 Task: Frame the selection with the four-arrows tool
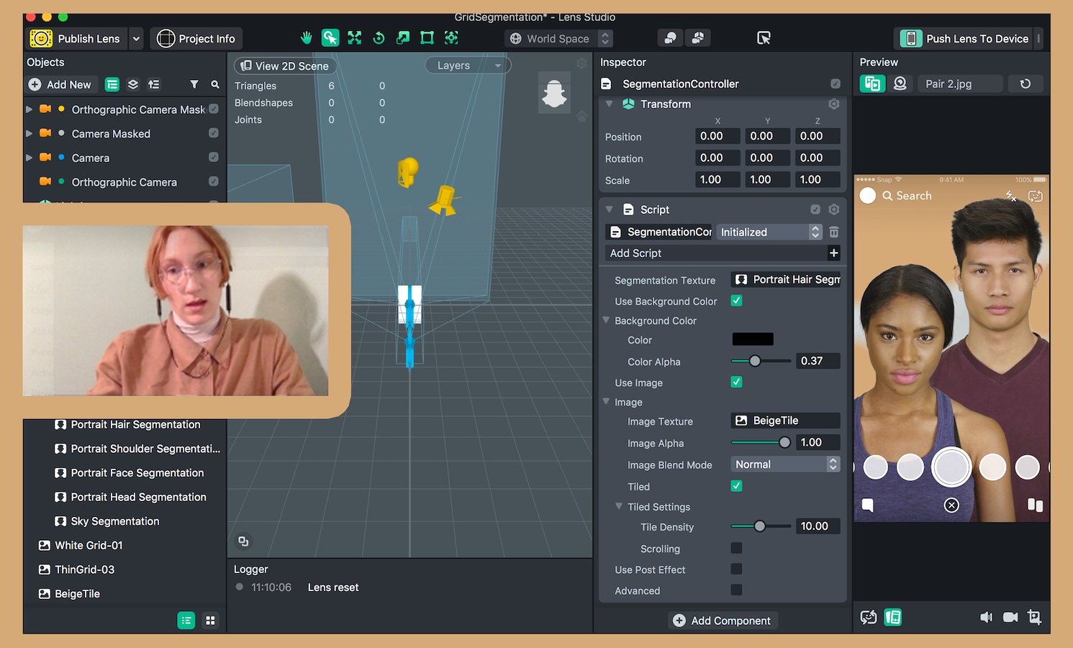pos(355,38)
